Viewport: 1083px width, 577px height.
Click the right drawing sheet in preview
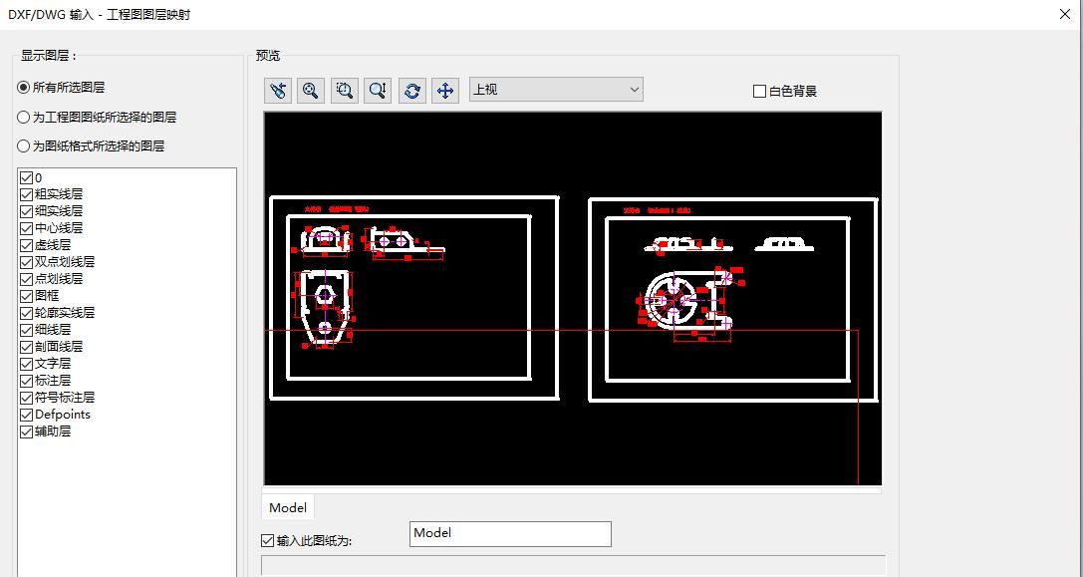click(x=733, y=299)
